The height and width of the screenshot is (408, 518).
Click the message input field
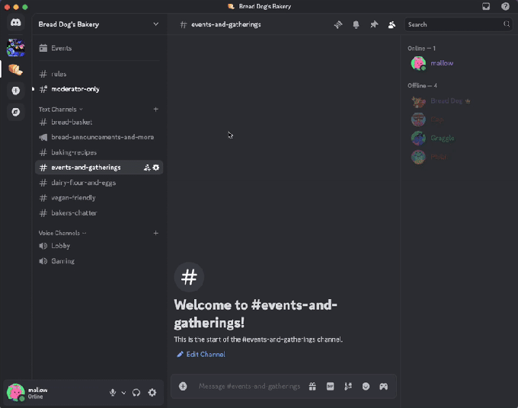(x=248, y=386)
